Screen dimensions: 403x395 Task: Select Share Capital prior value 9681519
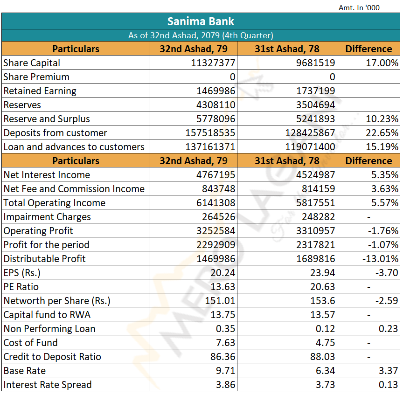tap(316, 63)
